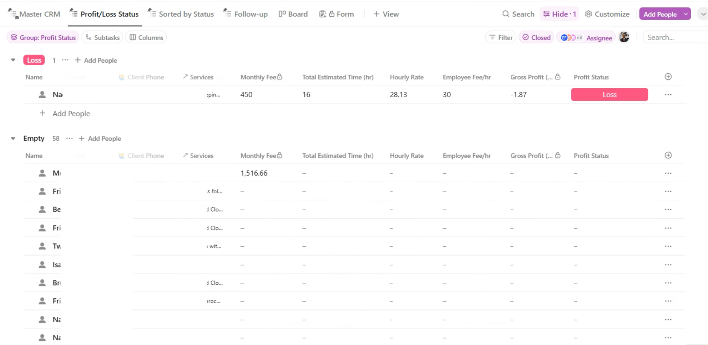
Task: Click into the Search input field
Action: click(x=674, y=37)
